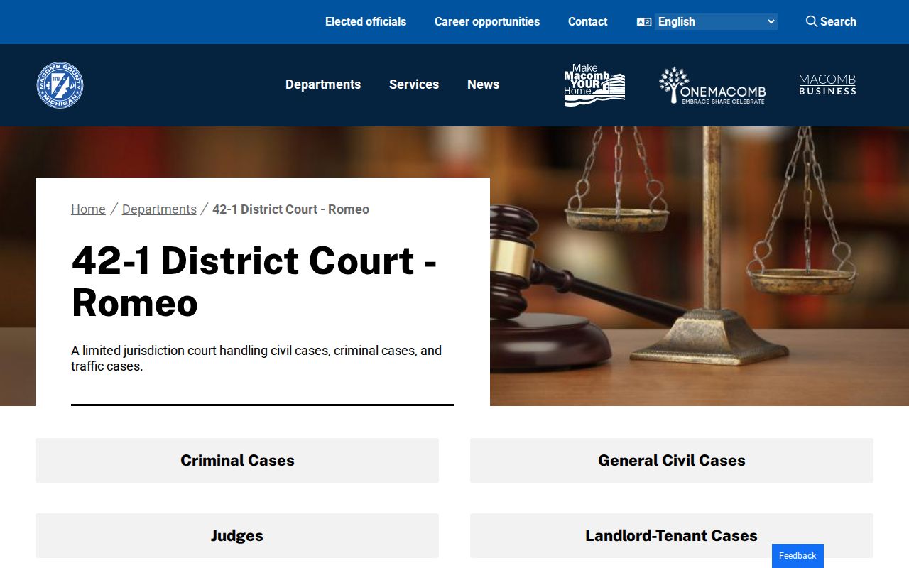Click the limited jurisdiction court description text
This screenshot has height=568, width=909.
pos(256,359)
